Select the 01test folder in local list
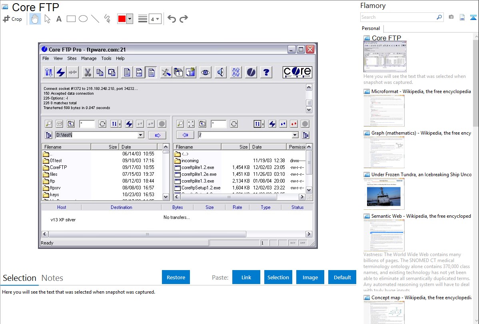 click(56, 161)
